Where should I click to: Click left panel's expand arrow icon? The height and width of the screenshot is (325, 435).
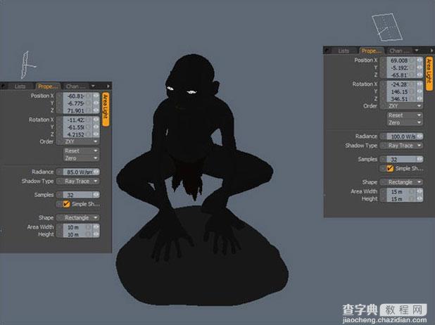[x=108, y=87]
